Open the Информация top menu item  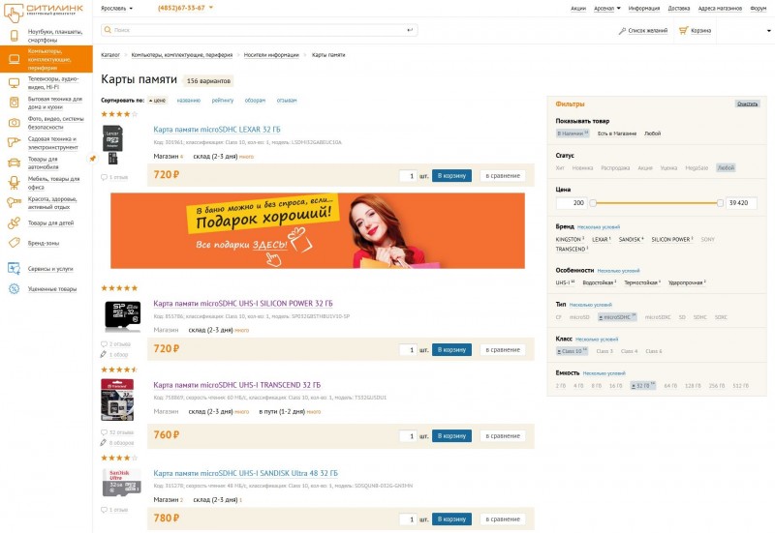(x=644, y=9)
